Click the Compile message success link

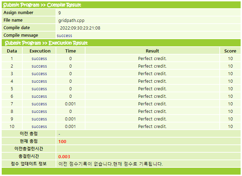[x=64, y=36]
